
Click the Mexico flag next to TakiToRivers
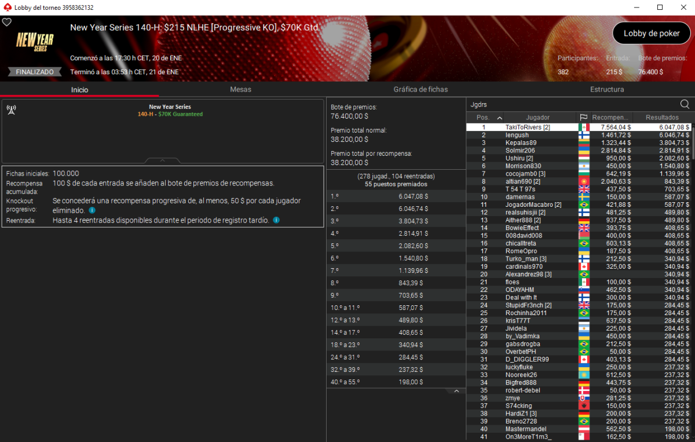(x=584, y=127)
